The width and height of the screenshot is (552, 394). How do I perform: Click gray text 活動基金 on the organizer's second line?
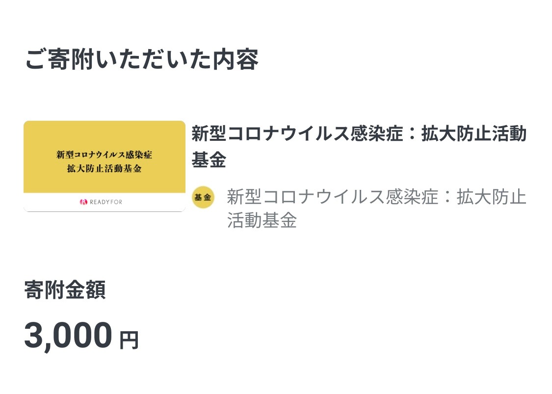262,220
